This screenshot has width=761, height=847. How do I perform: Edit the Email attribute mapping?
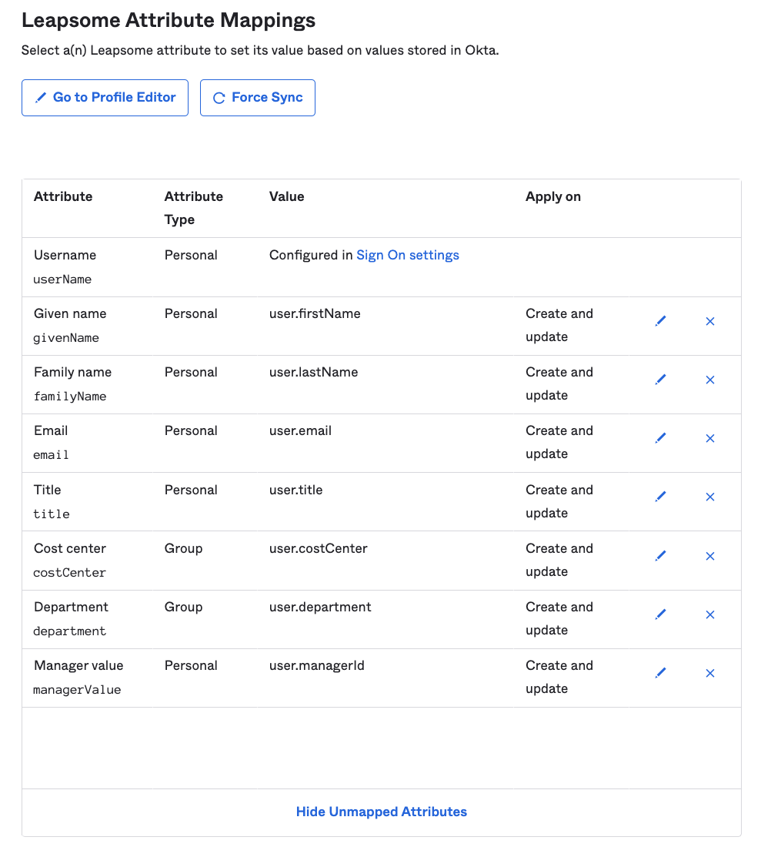click(661, 438)
